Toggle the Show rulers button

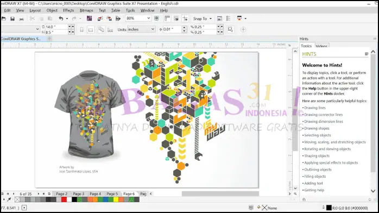pyautogui.click(x=167, y=18)
